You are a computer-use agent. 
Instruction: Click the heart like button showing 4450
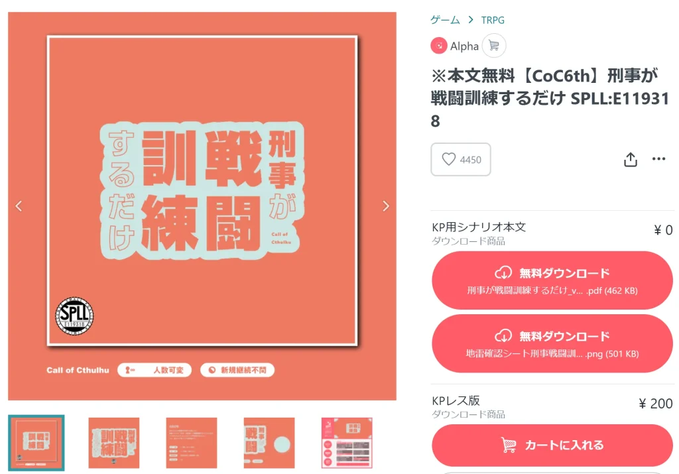pyautogui.click(x=460, y=159)
